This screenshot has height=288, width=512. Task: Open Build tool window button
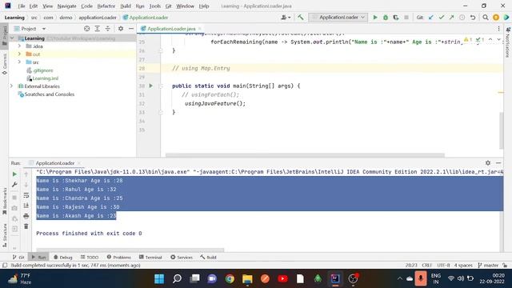pos(208,258)
